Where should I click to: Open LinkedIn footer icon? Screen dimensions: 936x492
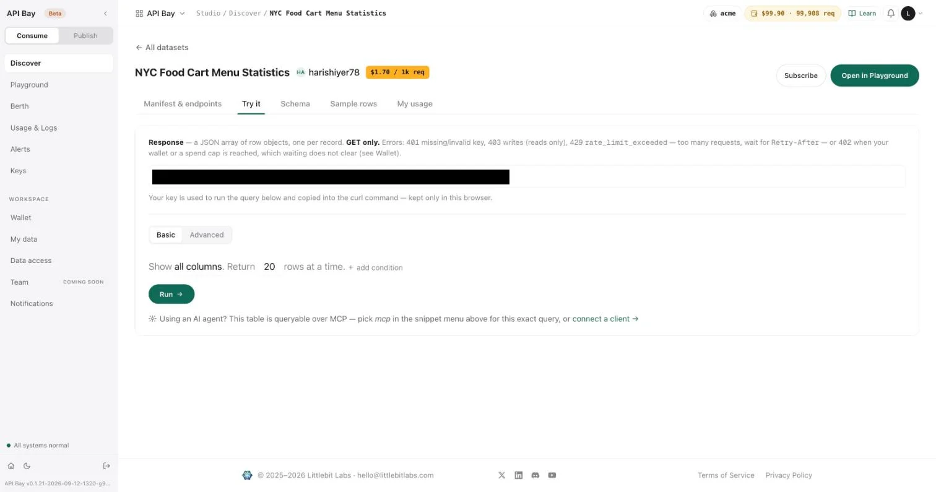tap(518, 475)
